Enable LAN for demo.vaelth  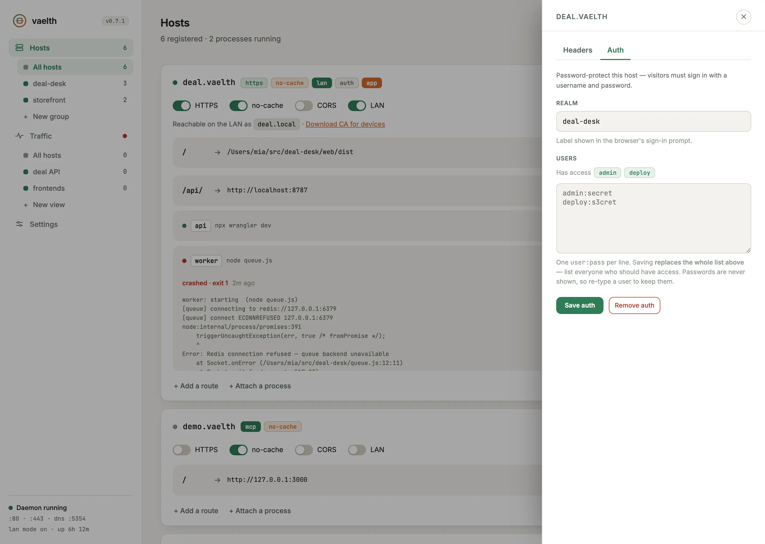tap(357, 450)
